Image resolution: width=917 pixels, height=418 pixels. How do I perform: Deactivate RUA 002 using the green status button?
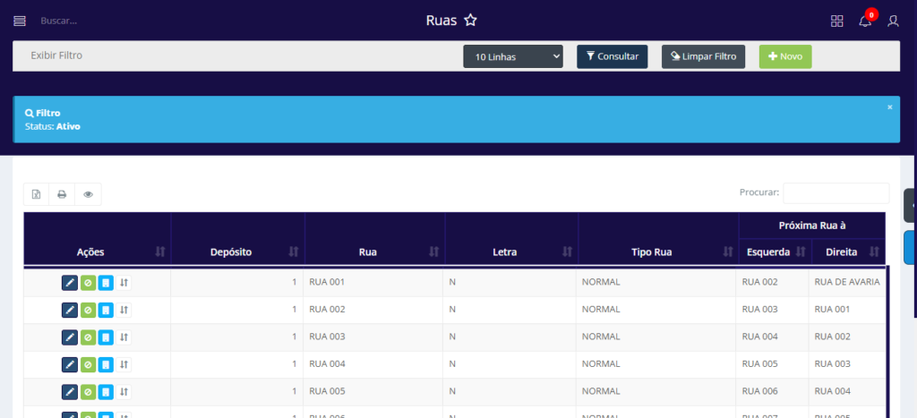tap(88, 310)
